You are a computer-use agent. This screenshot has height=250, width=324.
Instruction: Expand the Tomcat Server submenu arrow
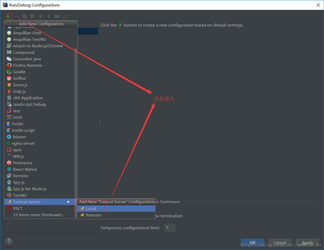(x=68, y=202)
